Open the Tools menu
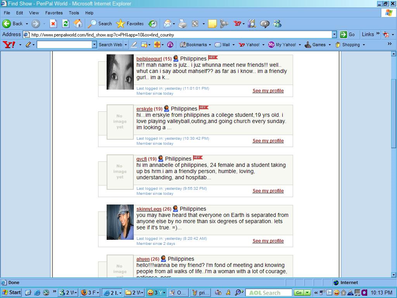 pyautogui.click(x=74, y=13)
